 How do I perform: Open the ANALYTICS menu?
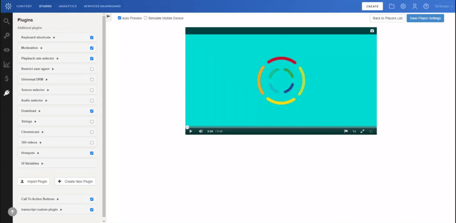pos(68,6)
